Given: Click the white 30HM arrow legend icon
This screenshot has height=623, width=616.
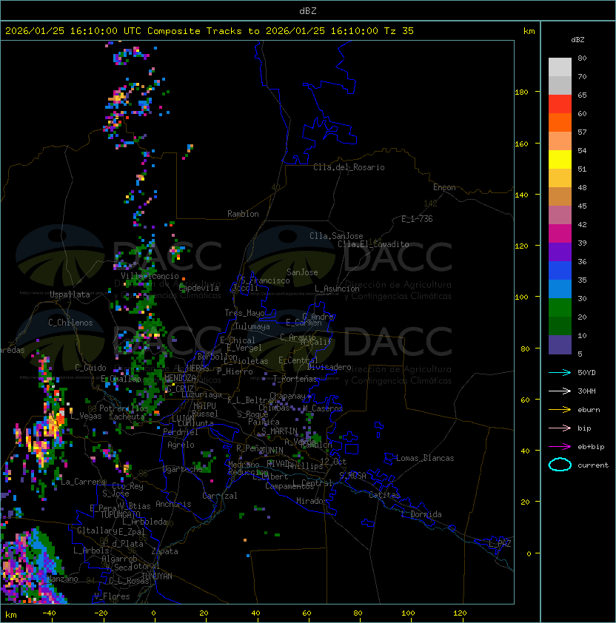Looking at the screenshot, I should (560, 391).
